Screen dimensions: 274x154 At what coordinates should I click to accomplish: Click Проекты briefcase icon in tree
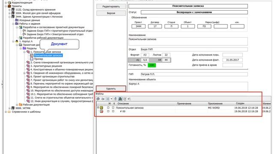[9, 6]
